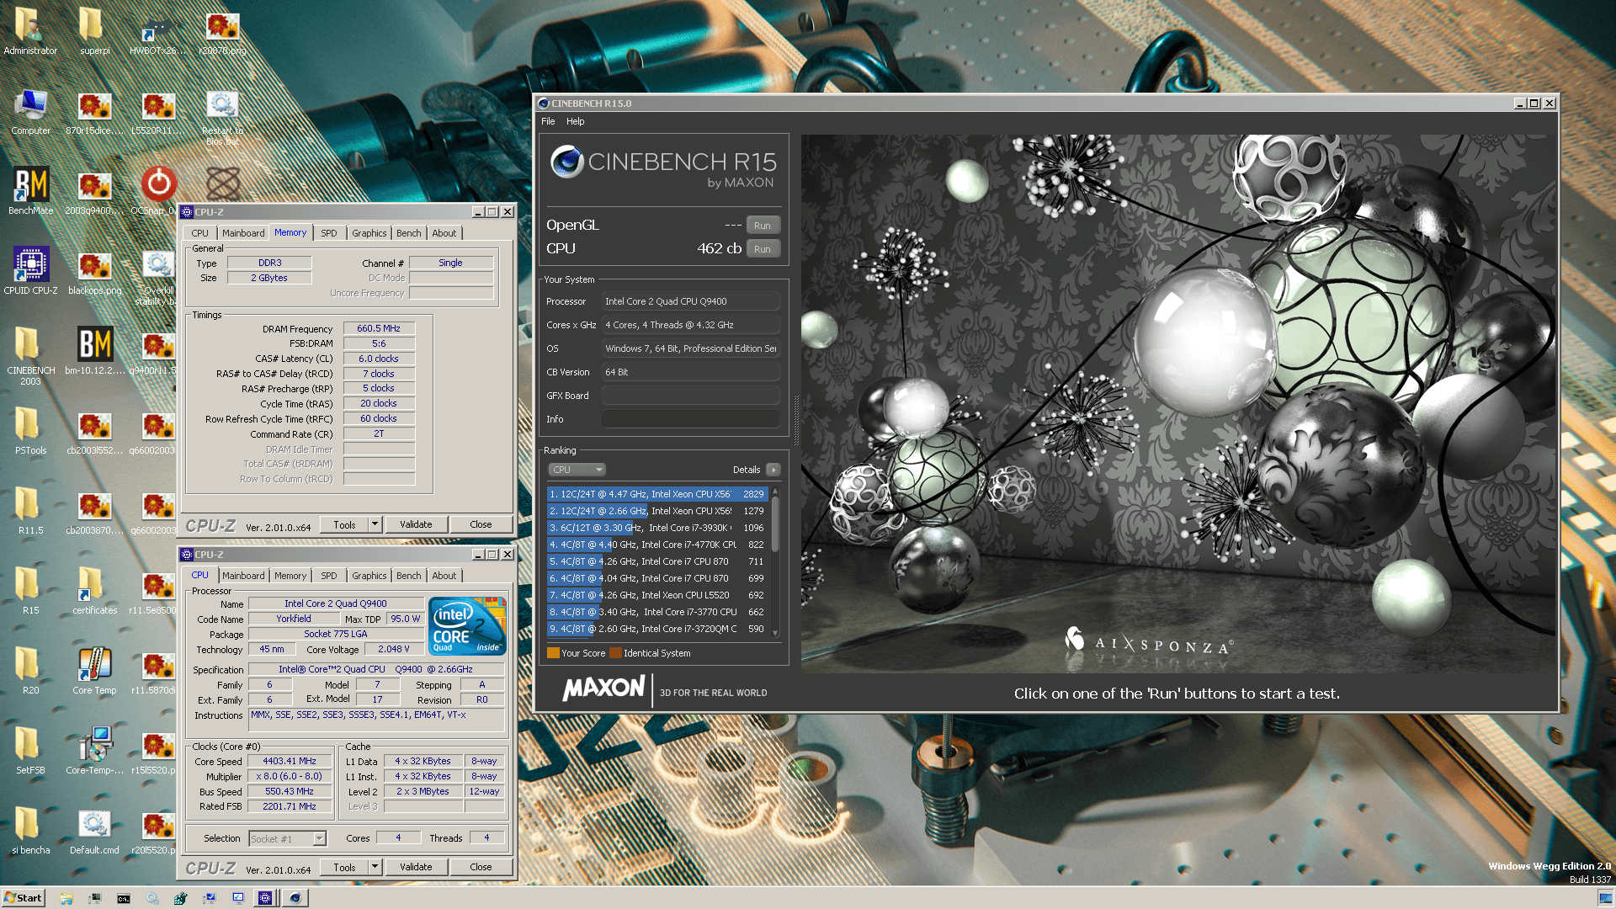Click the Cinebench Info input field
1616x909 pixels.
tap(690, 418)
